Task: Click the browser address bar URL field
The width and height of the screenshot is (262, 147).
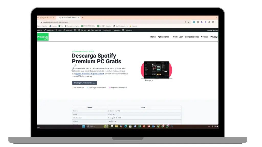Action: tap(102, 22)
